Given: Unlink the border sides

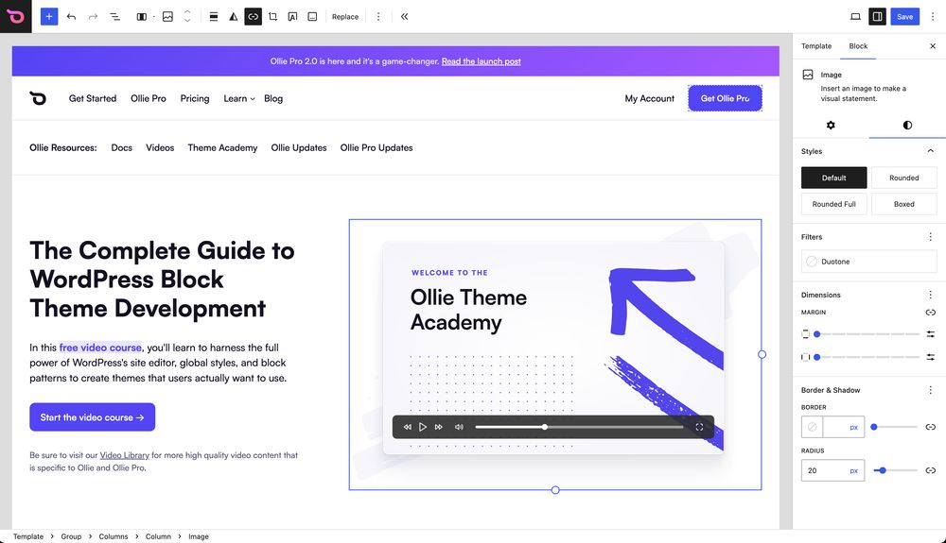Looking at the screenshot, I should (x=930, y=427).
